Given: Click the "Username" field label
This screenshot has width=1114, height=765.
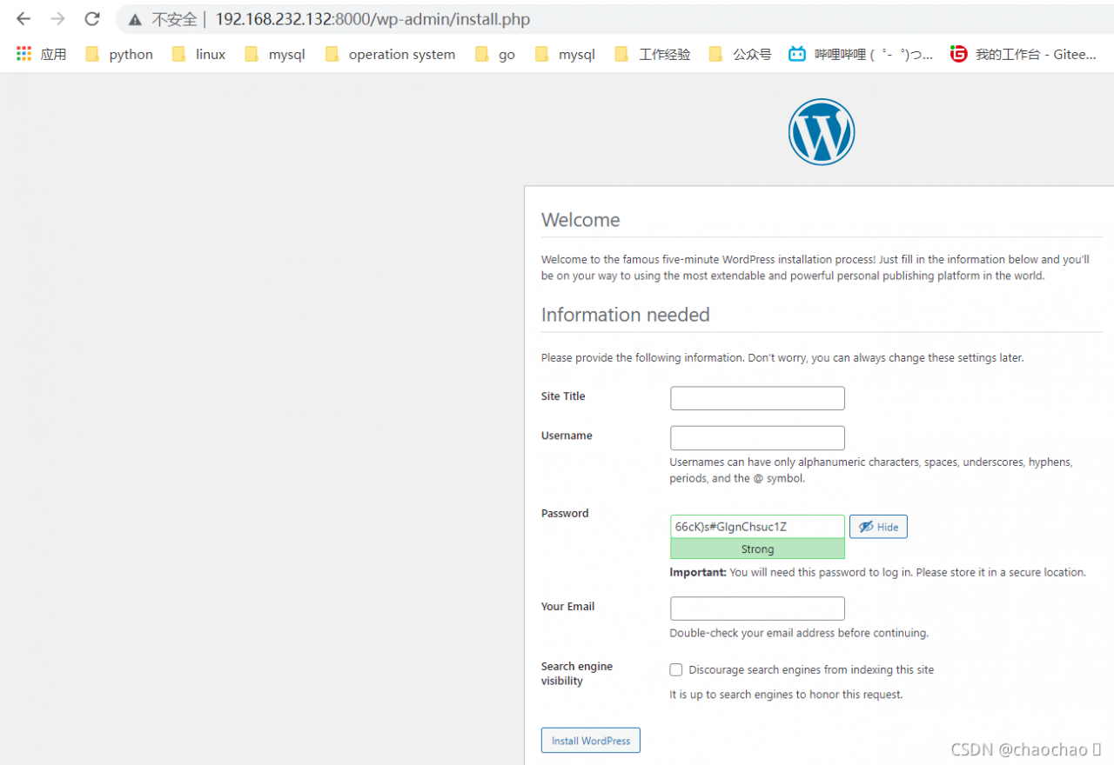Looking at the screenshot, I should click(567, 436).
